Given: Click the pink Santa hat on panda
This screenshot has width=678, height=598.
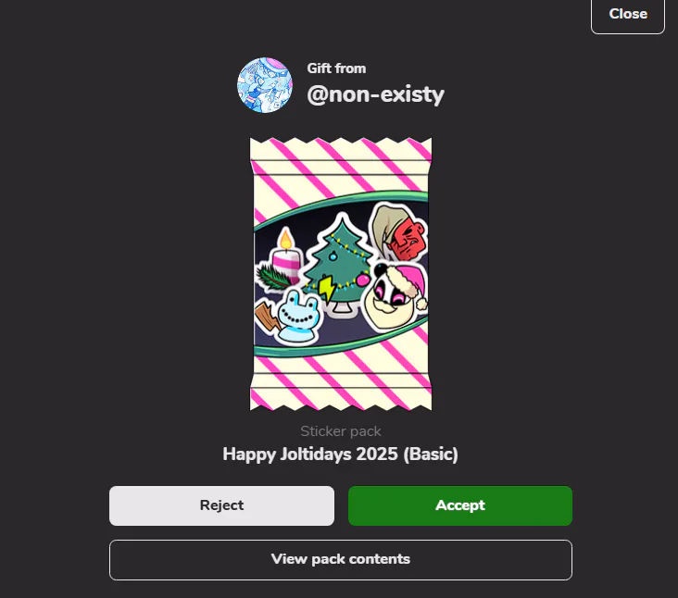Looking at the screenshot, I should pyautogui.click(x=410, y=285).
